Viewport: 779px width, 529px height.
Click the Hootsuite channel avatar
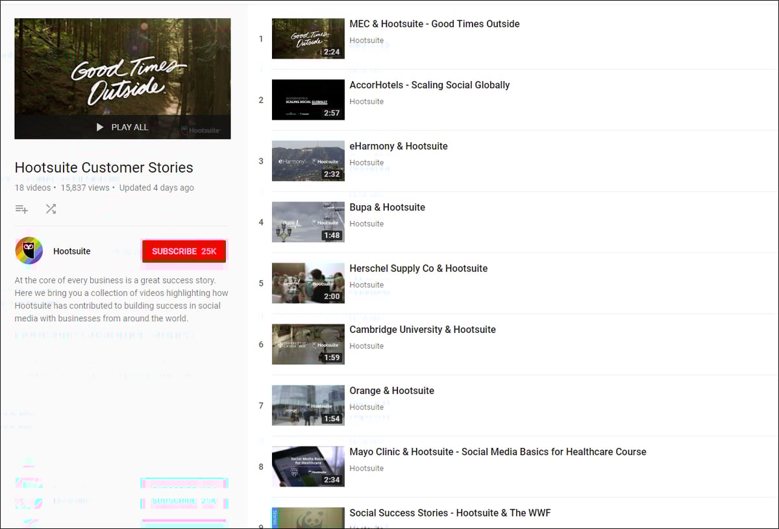29,251
